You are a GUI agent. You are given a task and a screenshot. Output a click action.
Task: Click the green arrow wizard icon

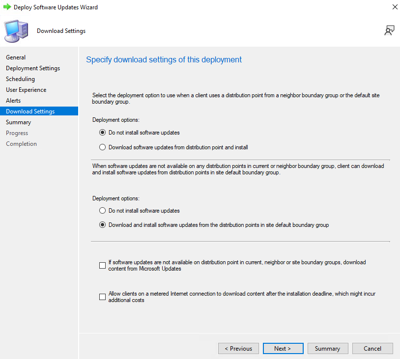7,7
